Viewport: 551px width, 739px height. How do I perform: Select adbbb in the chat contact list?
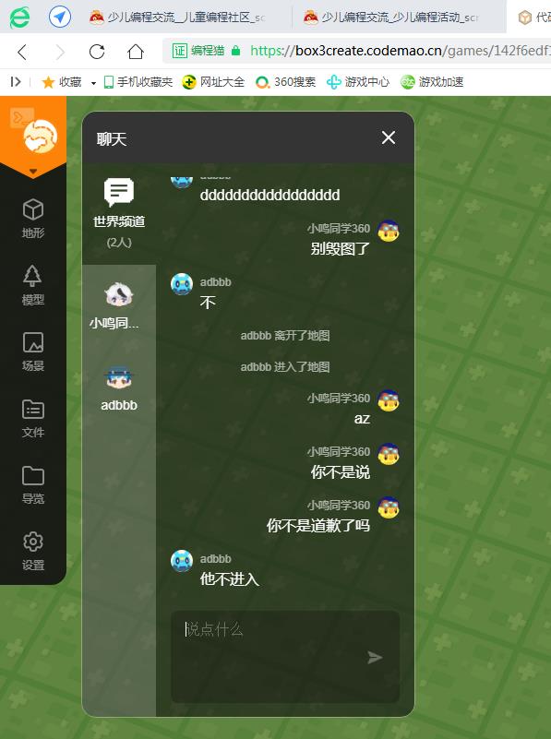pyautogui.click(x=119, y=388)
